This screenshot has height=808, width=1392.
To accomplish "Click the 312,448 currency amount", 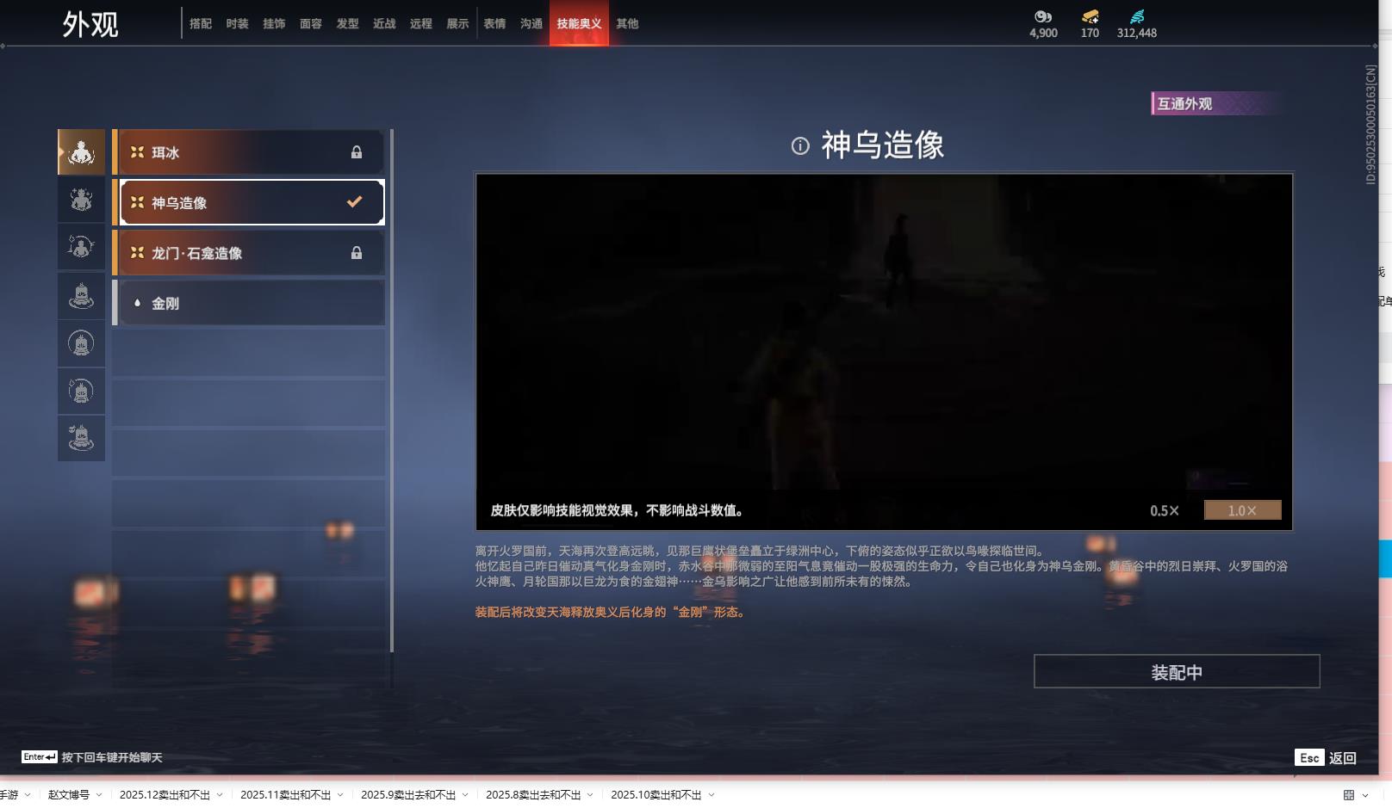I will 1137,33.
